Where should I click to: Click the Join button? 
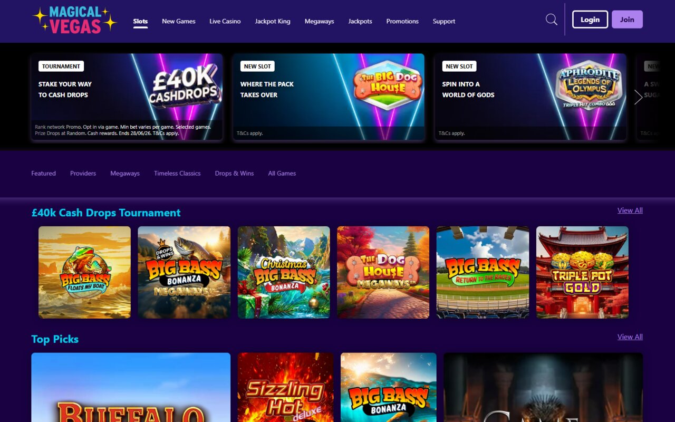(x=627, y=20)
